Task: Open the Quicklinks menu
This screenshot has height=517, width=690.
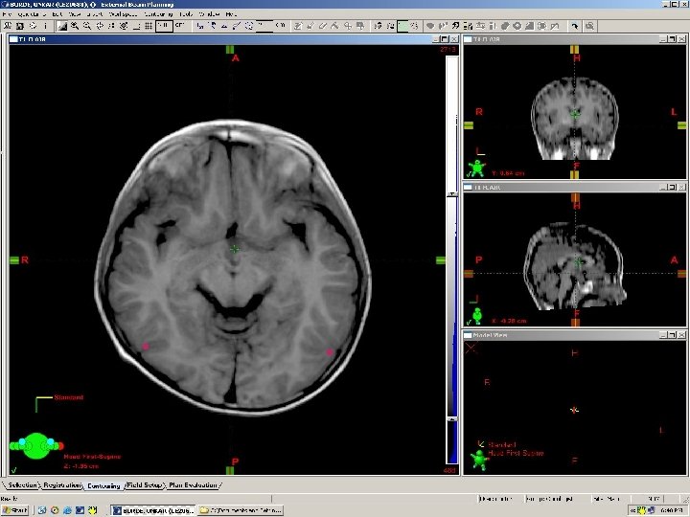Action: (x=32, y=14)
